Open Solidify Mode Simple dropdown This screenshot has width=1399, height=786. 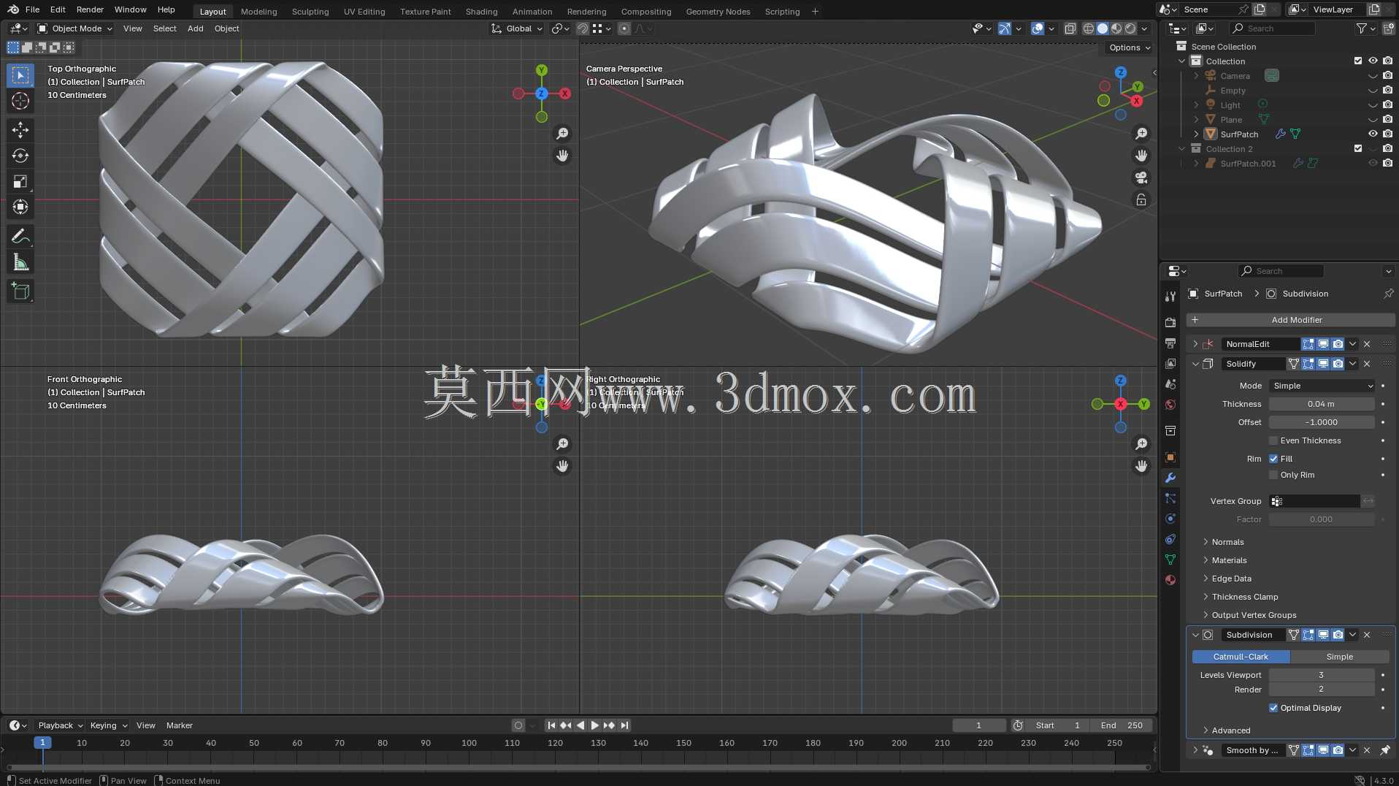click(x=1322, y=386)
